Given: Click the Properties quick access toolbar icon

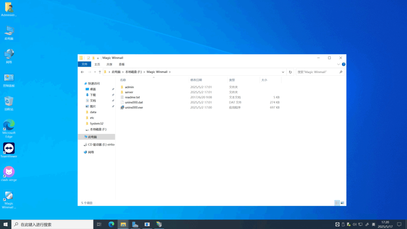Looking at the screenshot, I should pyautogui.click(x=89, y=58).
